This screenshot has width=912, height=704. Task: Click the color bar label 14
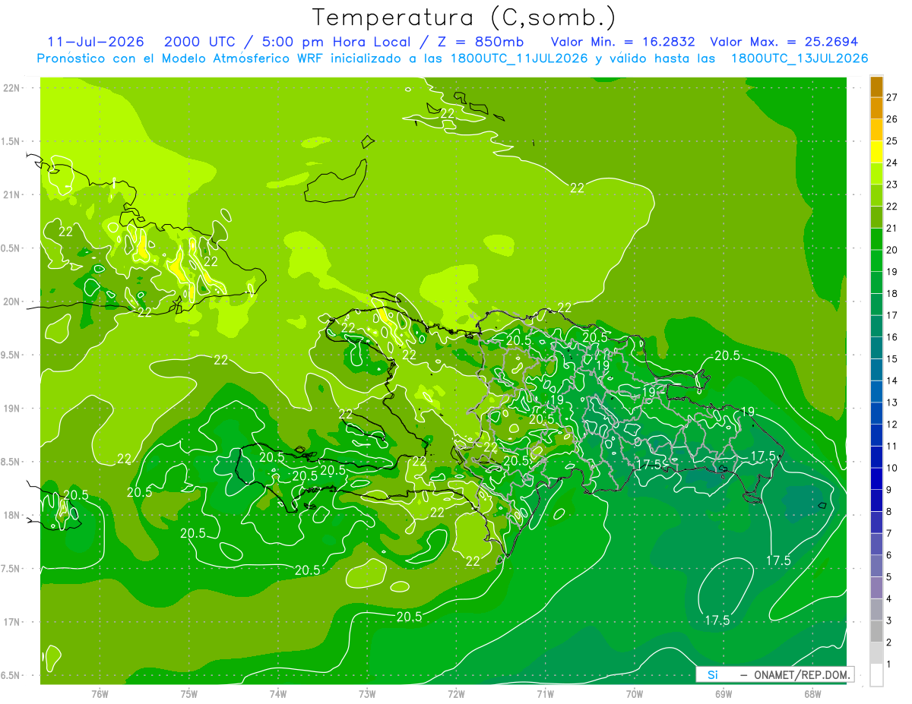point(892,380)
